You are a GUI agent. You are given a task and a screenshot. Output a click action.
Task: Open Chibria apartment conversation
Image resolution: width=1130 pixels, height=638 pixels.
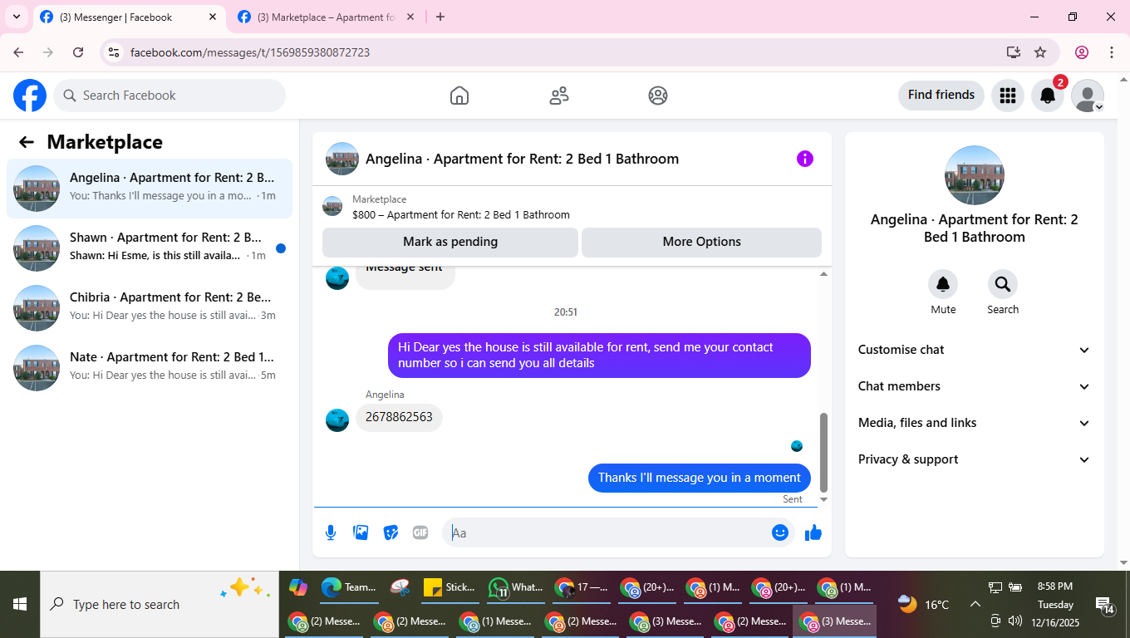click(x=150, y=308)
